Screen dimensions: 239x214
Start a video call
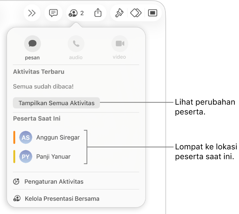click(120, 44)
